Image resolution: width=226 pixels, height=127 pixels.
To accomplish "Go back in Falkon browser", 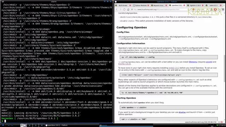I will (x=117, y=10).
